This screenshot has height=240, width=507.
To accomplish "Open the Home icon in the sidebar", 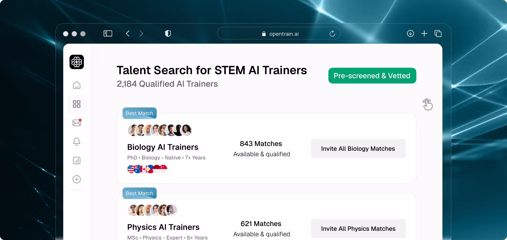I will pyautogui.click(x=76, y=85).
